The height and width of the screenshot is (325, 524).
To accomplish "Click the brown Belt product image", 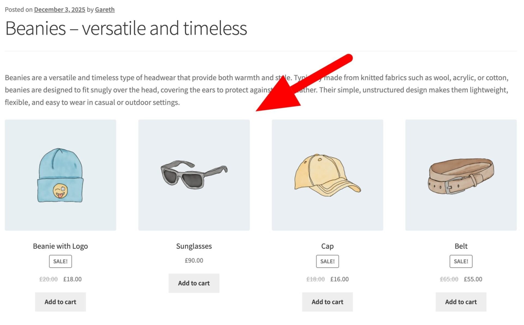I will pyautogui.click(x=461, y=175).
